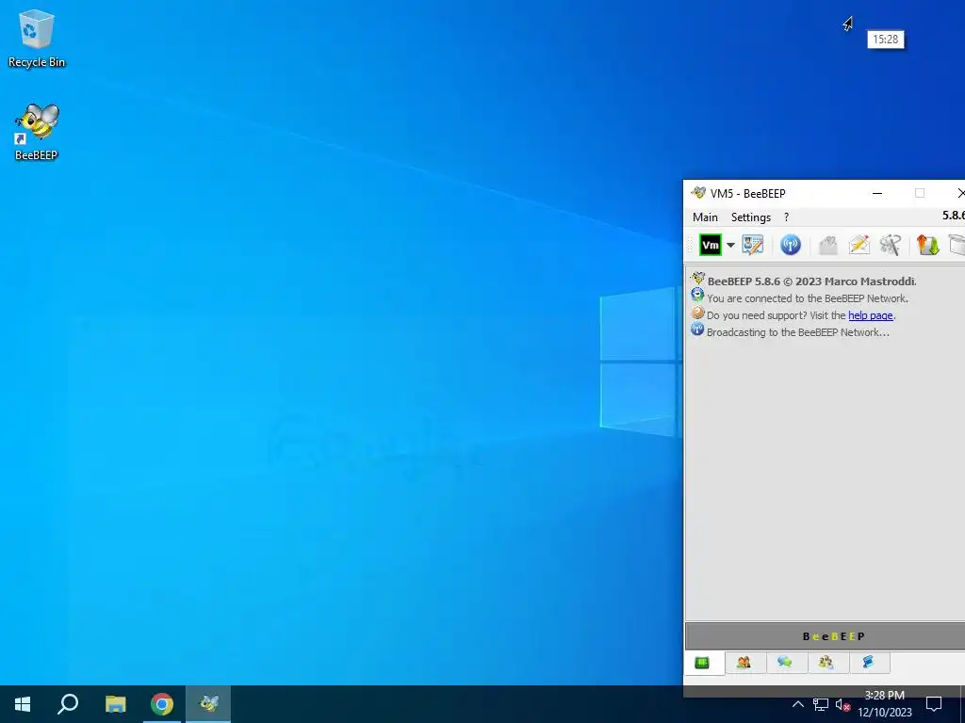Show hidden system tray icons

tap(797, 704)
